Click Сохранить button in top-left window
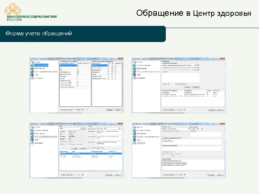This screenshot has width=259, height=194. pos(109,110)
